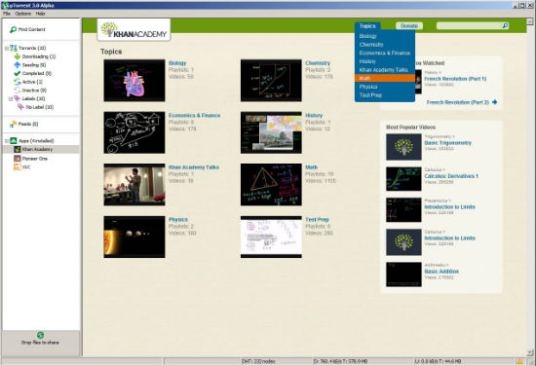Click the Active transfers icon
Image resolution: width=536 pixels, height=366 pixels.
pos(18,82)
